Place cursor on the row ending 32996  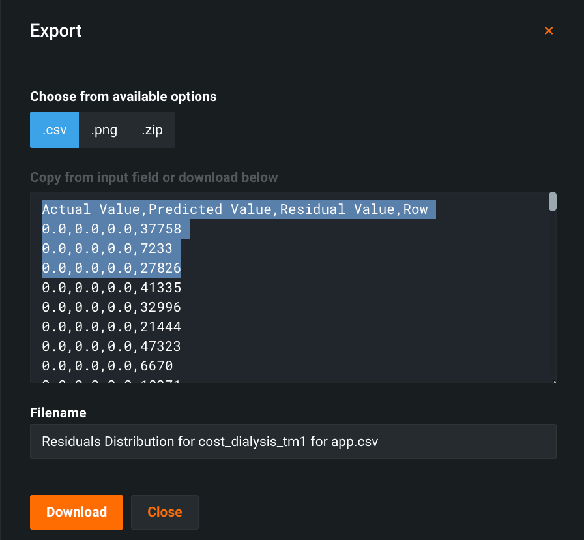[111, 307]
